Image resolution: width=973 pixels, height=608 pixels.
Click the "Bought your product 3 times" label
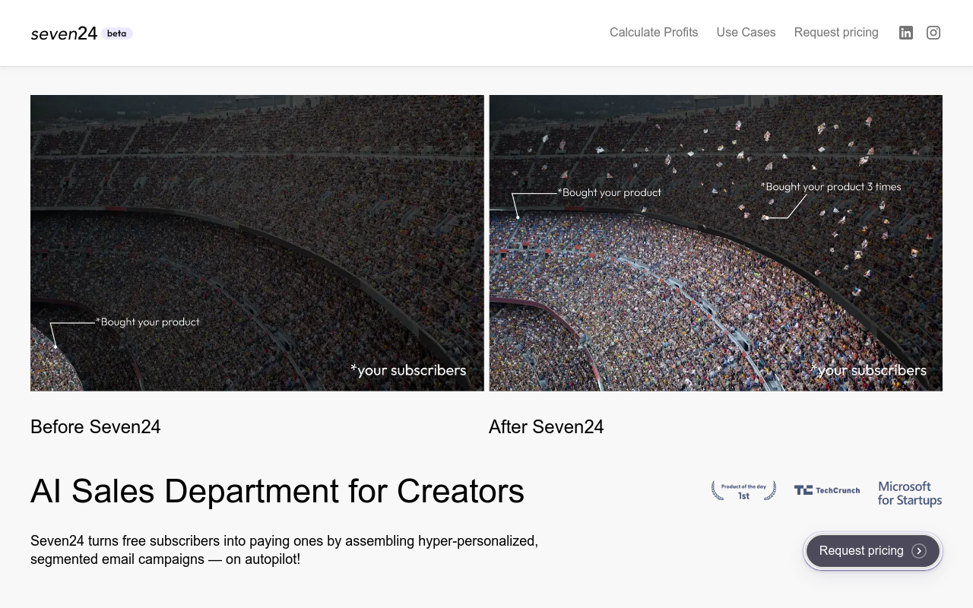point(831,187)
